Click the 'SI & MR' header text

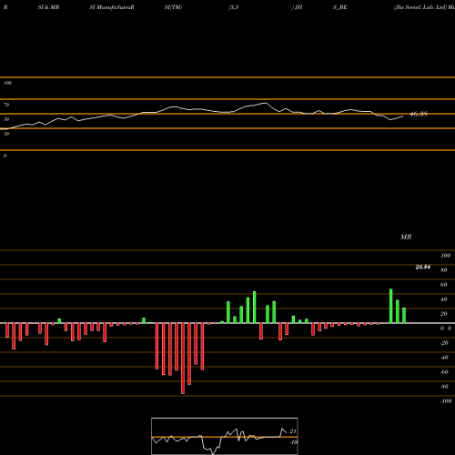48,7
